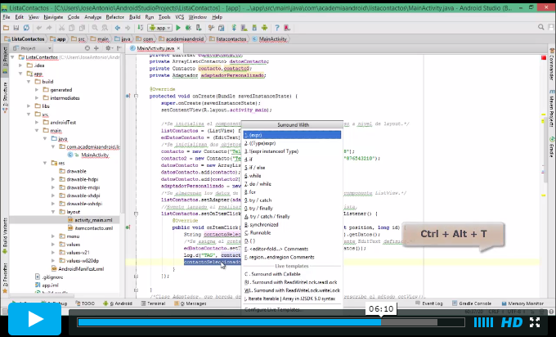Enter fullscreen video mode
The height and width of the screenshot is (337, 556).
535,322
